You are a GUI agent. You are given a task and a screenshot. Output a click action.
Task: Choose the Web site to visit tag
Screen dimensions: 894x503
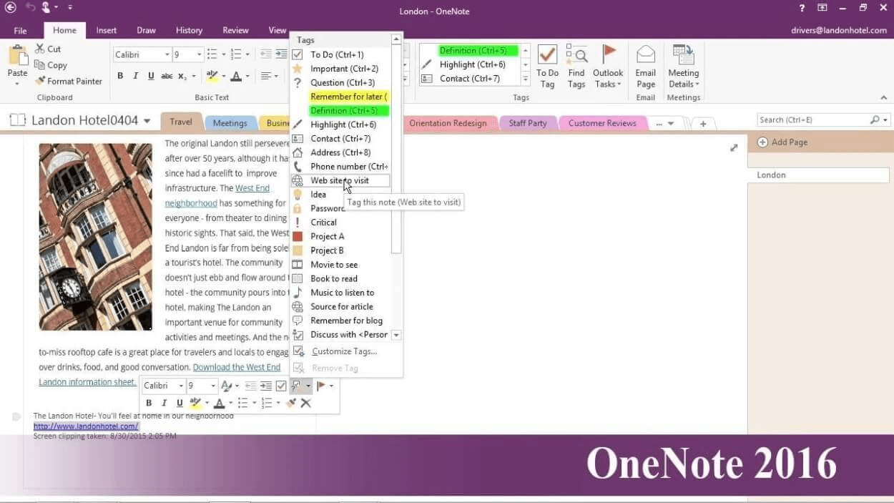click(x=340, y=180)
